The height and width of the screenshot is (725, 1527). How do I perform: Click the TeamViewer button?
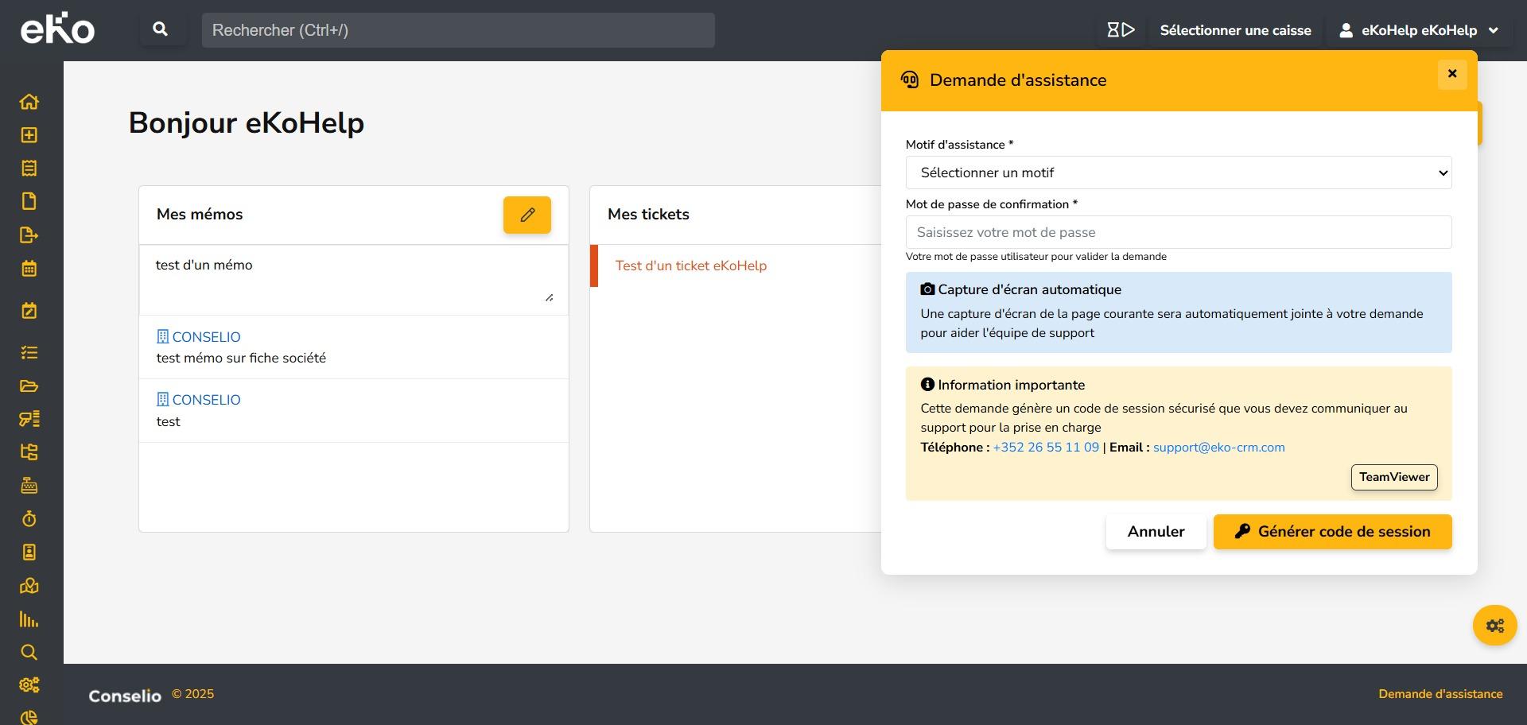pos(1393,477)
